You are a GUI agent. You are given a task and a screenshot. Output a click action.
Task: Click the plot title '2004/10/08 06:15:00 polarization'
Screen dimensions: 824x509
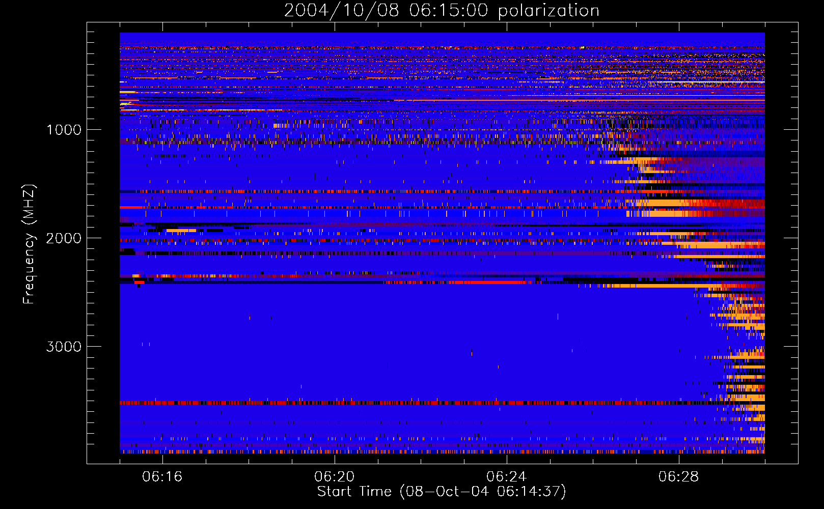click(442, 11)
